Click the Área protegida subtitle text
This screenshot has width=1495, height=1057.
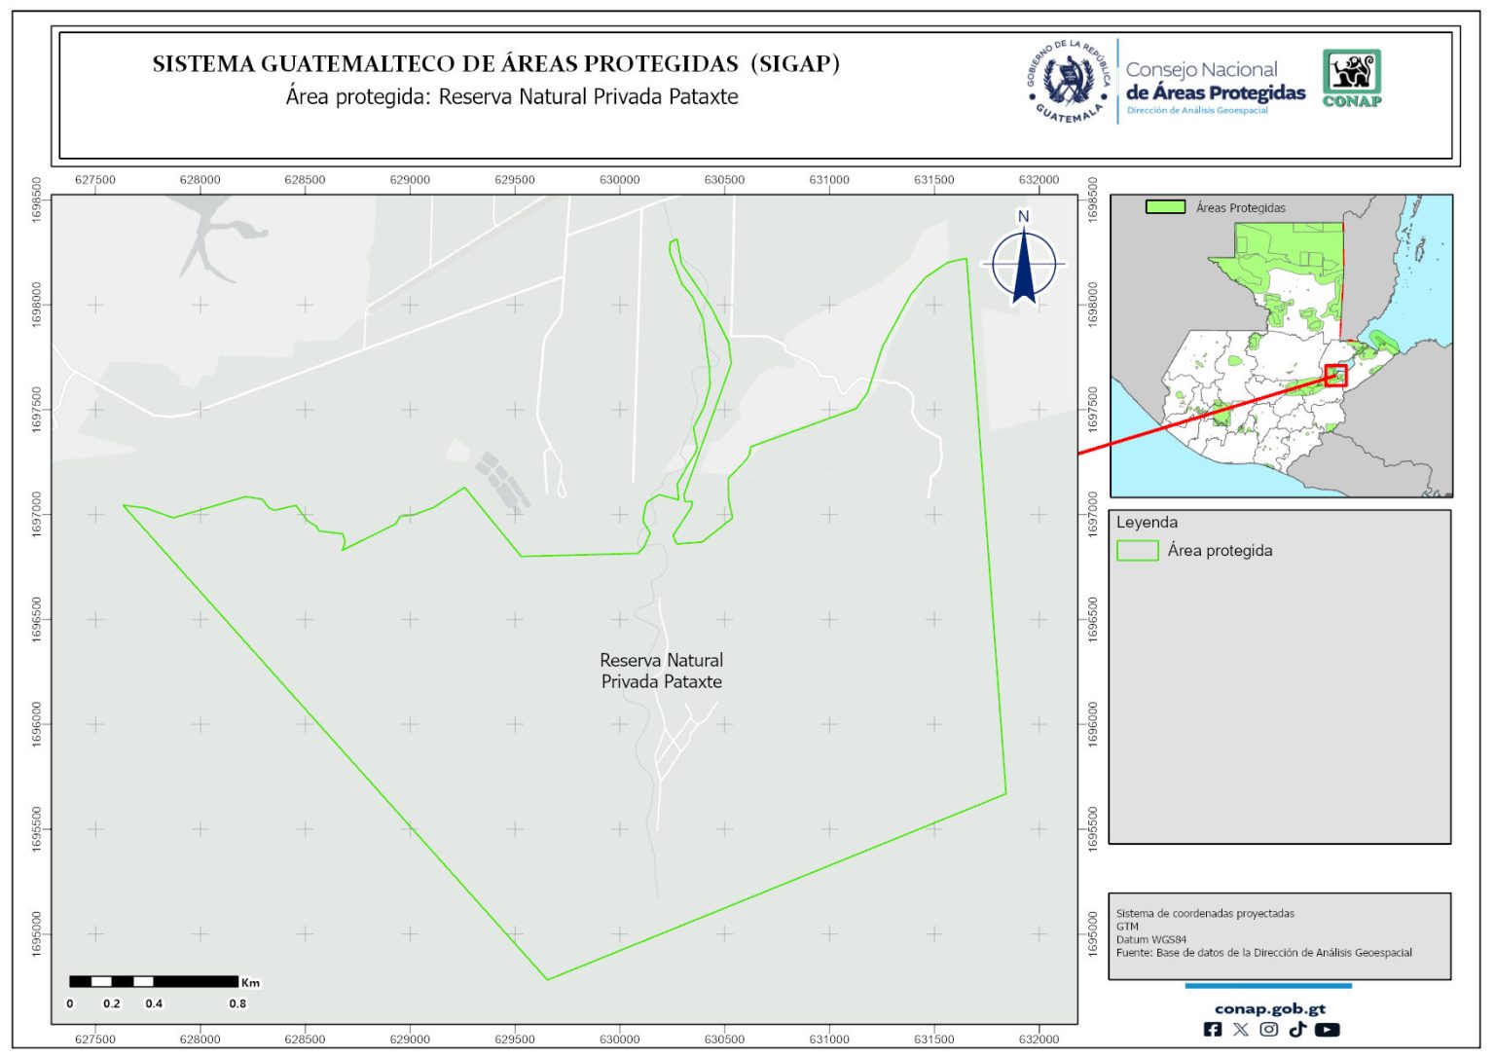512,97
